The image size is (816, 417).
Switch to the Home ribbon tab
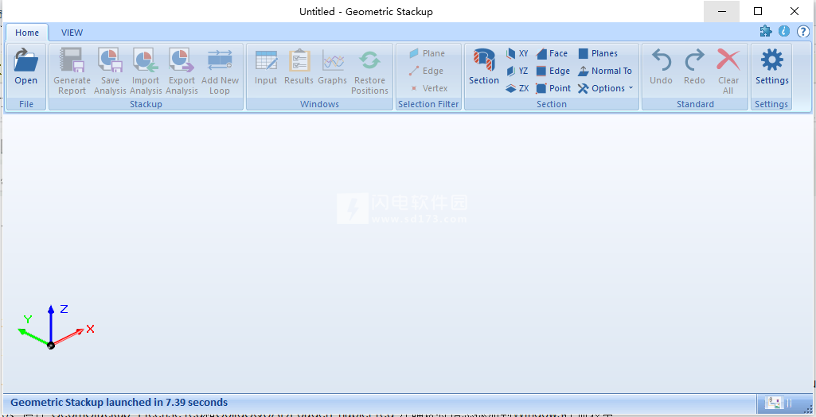27,33
